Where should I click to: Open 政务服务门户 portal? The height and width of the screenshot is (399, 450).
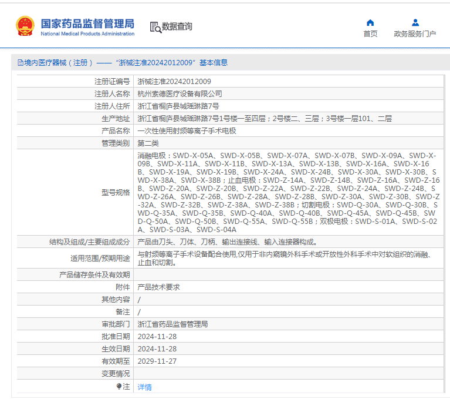click(x=415, y=34)
